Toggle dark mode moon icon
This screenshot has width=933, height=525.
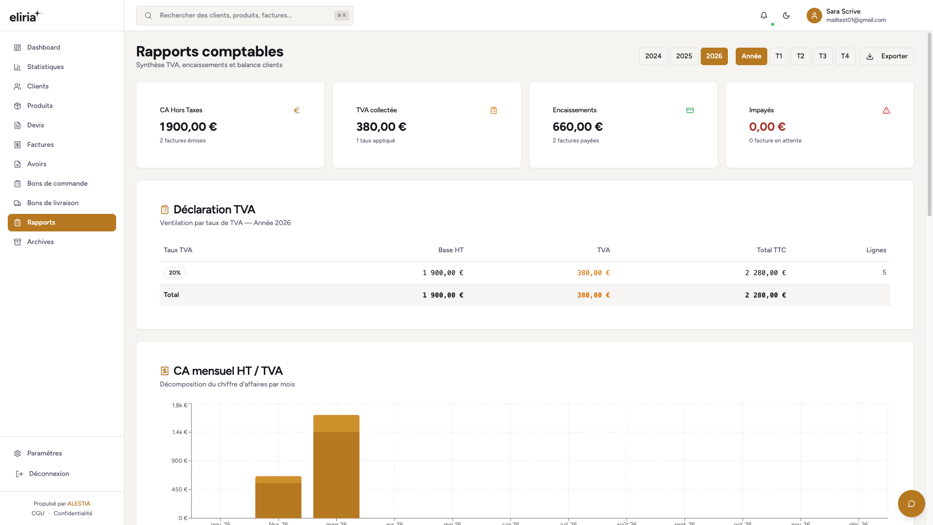pos(786,16)
